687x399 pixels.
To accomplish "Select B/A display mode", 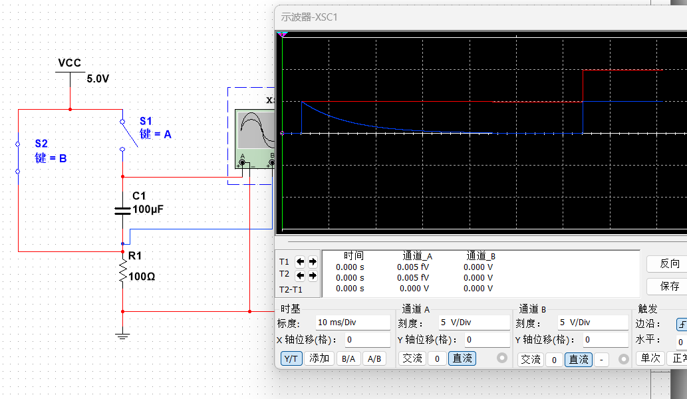I will (x=348, y=358).
